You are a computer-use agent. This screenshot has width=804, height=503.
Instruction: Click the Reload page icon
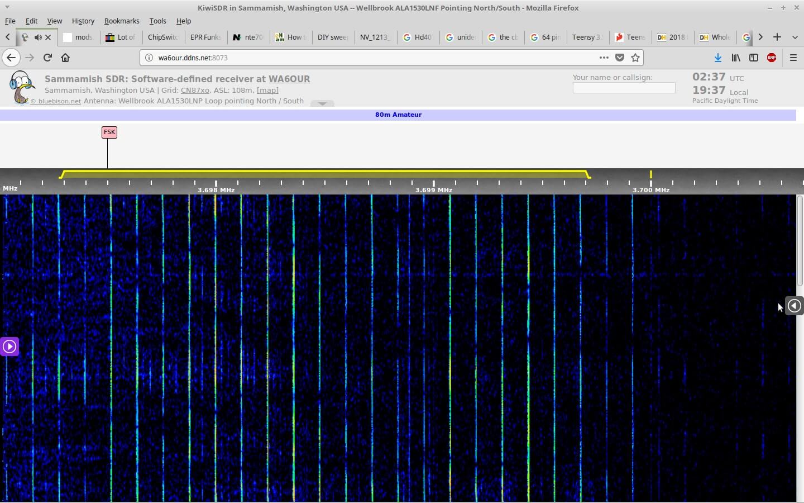coord(47,58)
